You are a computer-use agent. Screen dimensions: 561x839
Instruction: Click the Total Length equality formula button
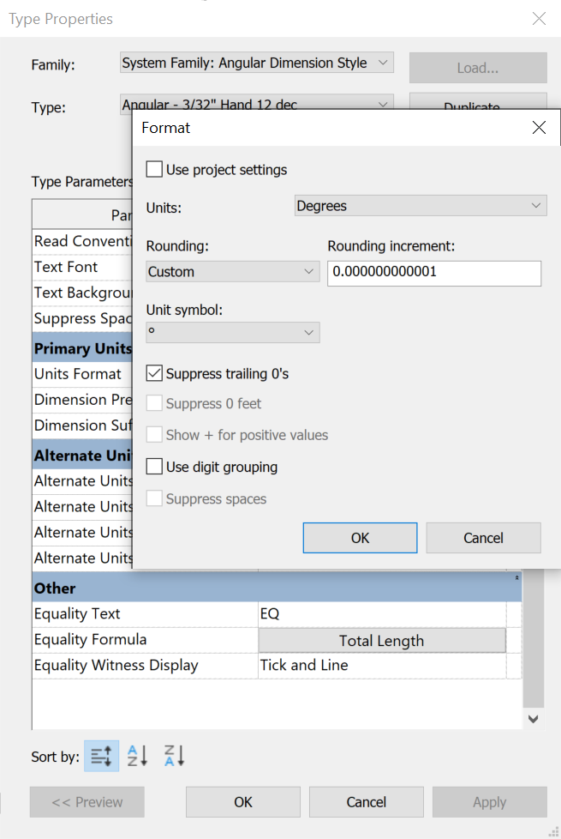382,639
